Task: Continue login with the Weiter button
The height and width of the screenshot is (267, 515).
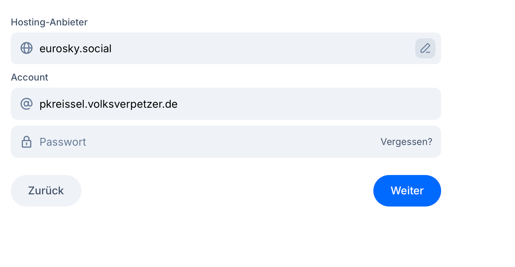Action: (407, 191)
